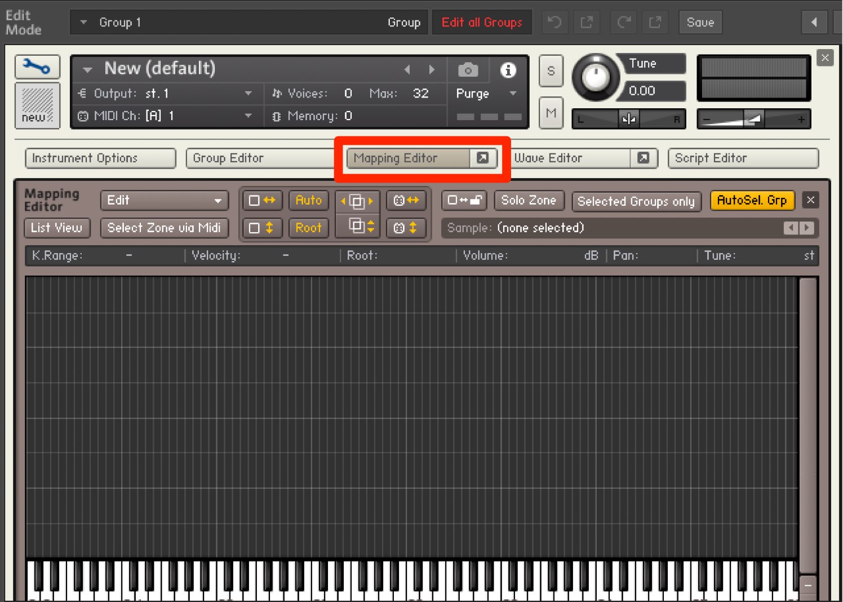The width and height of the screenshot is (843, 602).
Task: Select next sample arrow
Action: 807,228
